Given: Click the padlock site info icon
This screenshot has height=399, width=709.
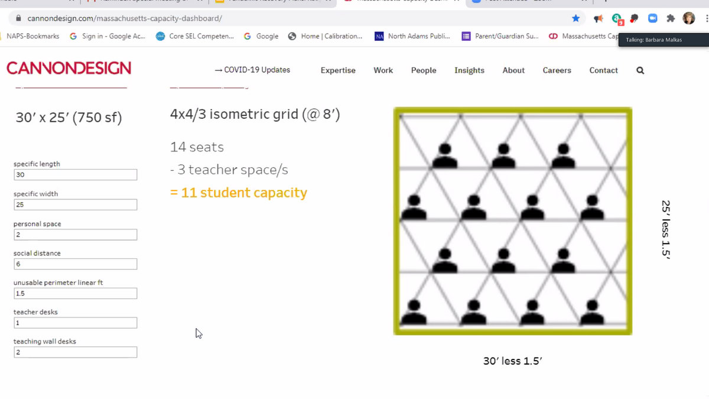Looking at the screenshot, I should point(17,18).
